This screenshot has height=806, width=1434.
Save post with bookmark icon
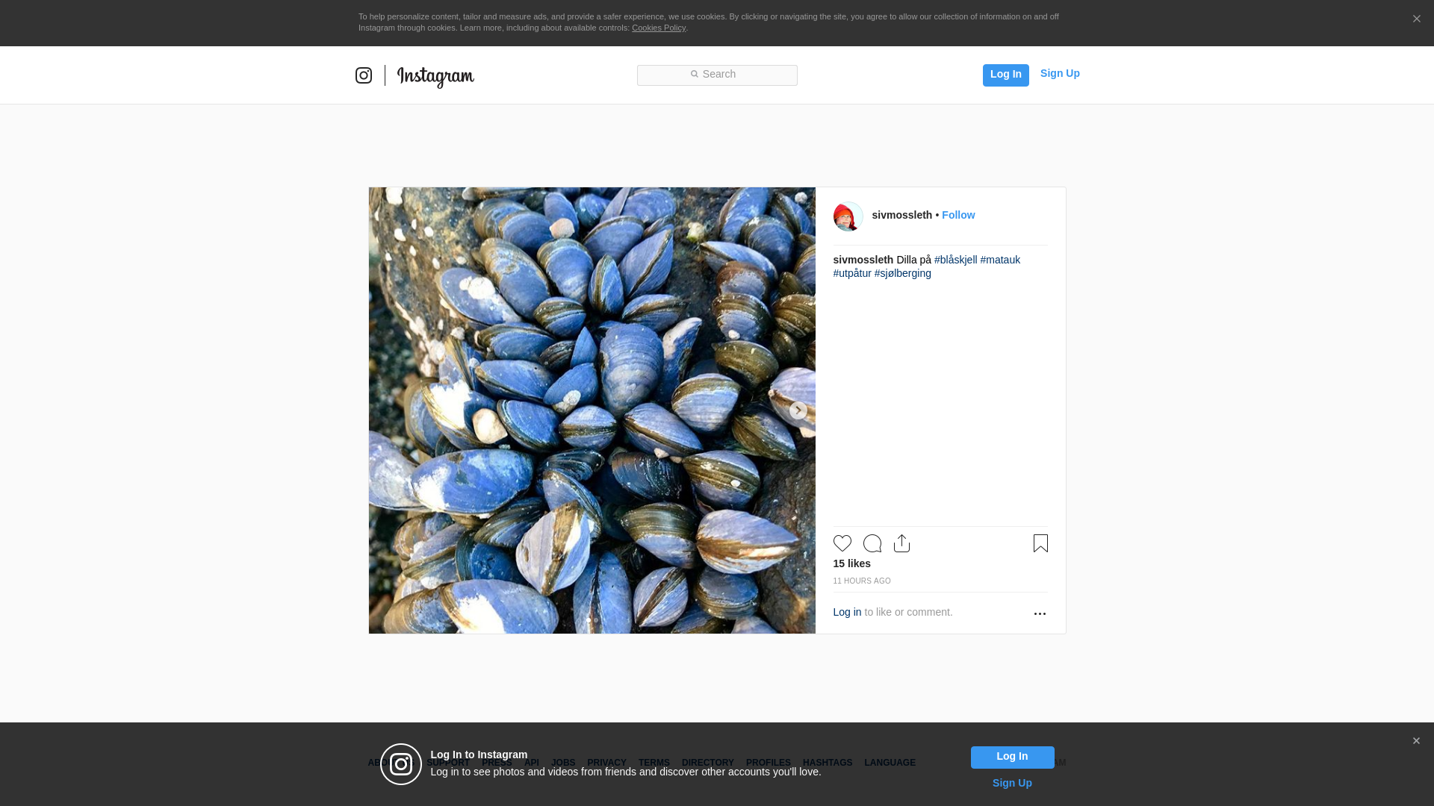[1040, 543]
